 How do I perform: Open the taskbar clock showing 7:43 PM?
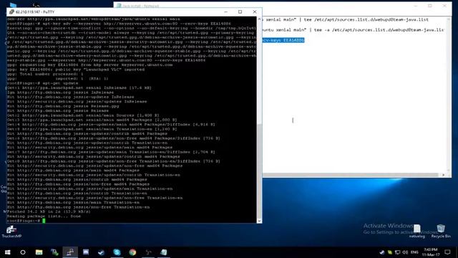(431, 252)
